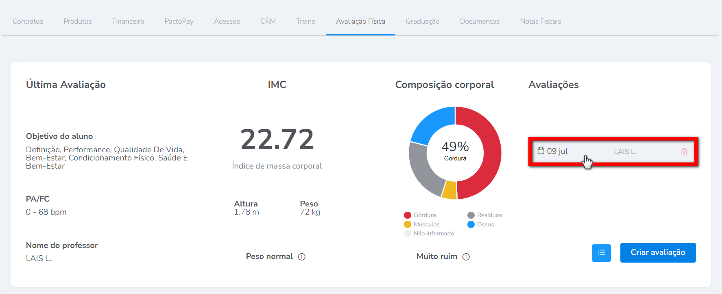722x294 pixels.
Task: Go to the Treino tab
Action: coord(305,21)
